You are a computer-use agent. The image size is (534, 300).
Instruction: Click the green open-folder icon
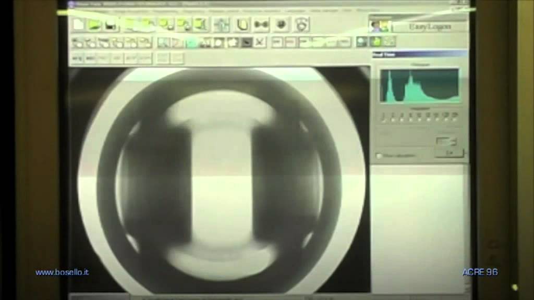click(x=94, y=25)
